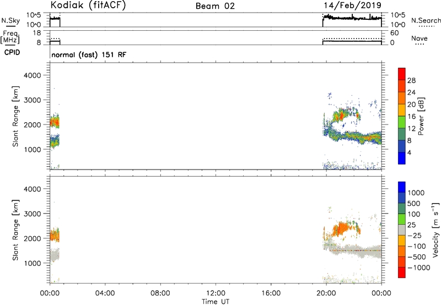
Task: Click the date "14/Feb/2019"
Action: click(x=352, y=5)
